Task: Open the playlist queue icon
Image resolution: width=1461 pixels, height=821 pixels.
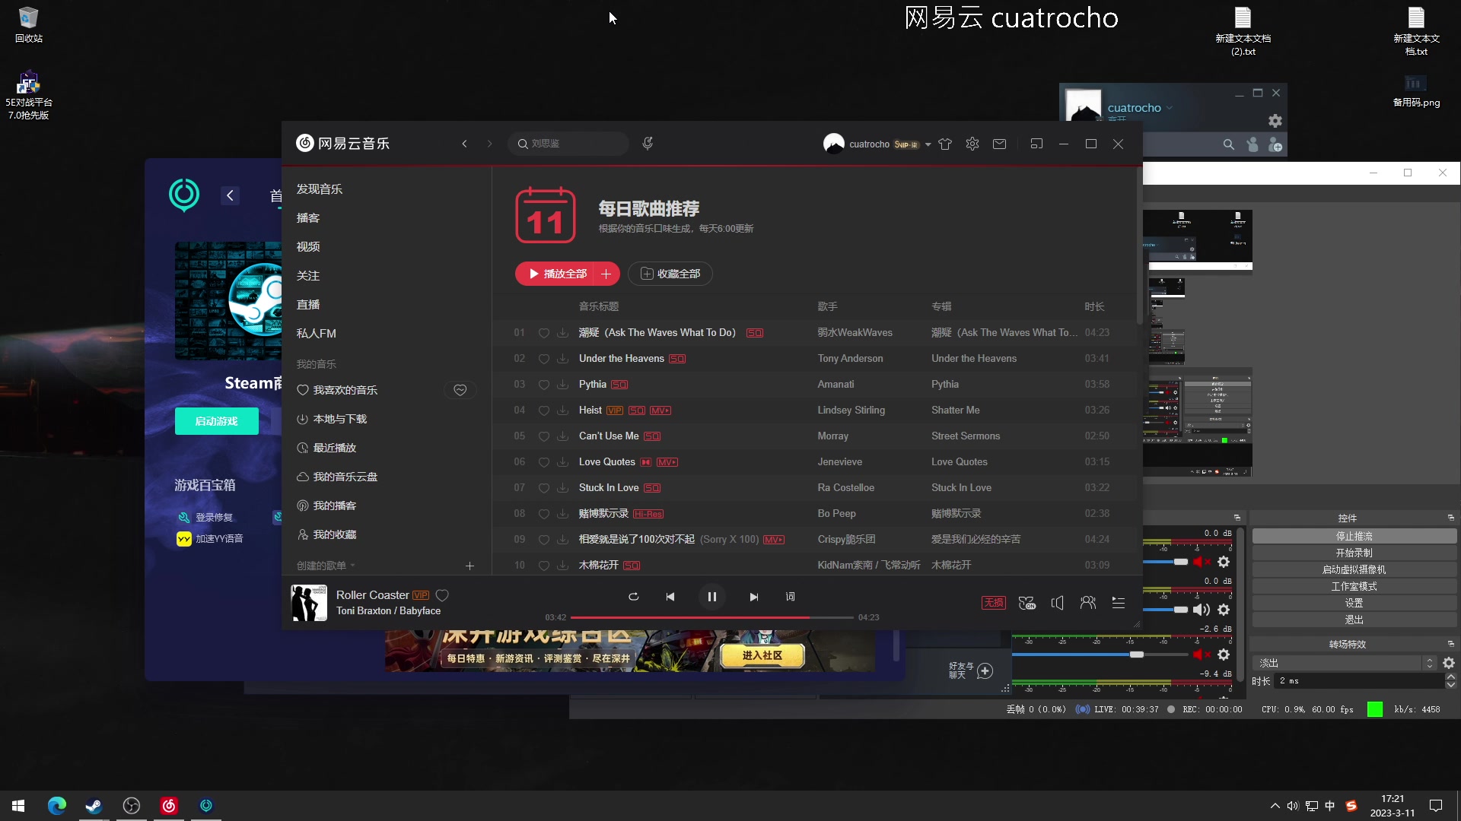Action: [1119, 603]
